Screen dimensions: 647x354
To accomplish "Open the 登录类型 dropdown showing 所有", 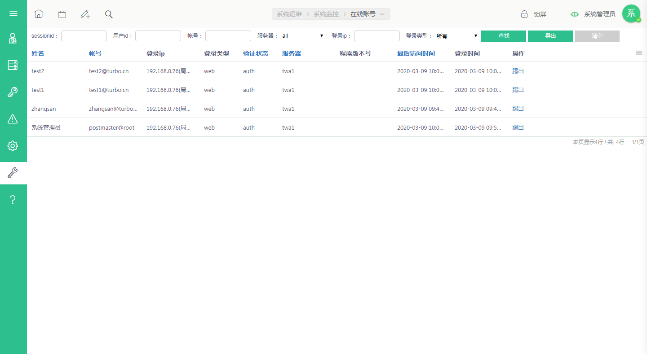I will click(x=457, y=36).
